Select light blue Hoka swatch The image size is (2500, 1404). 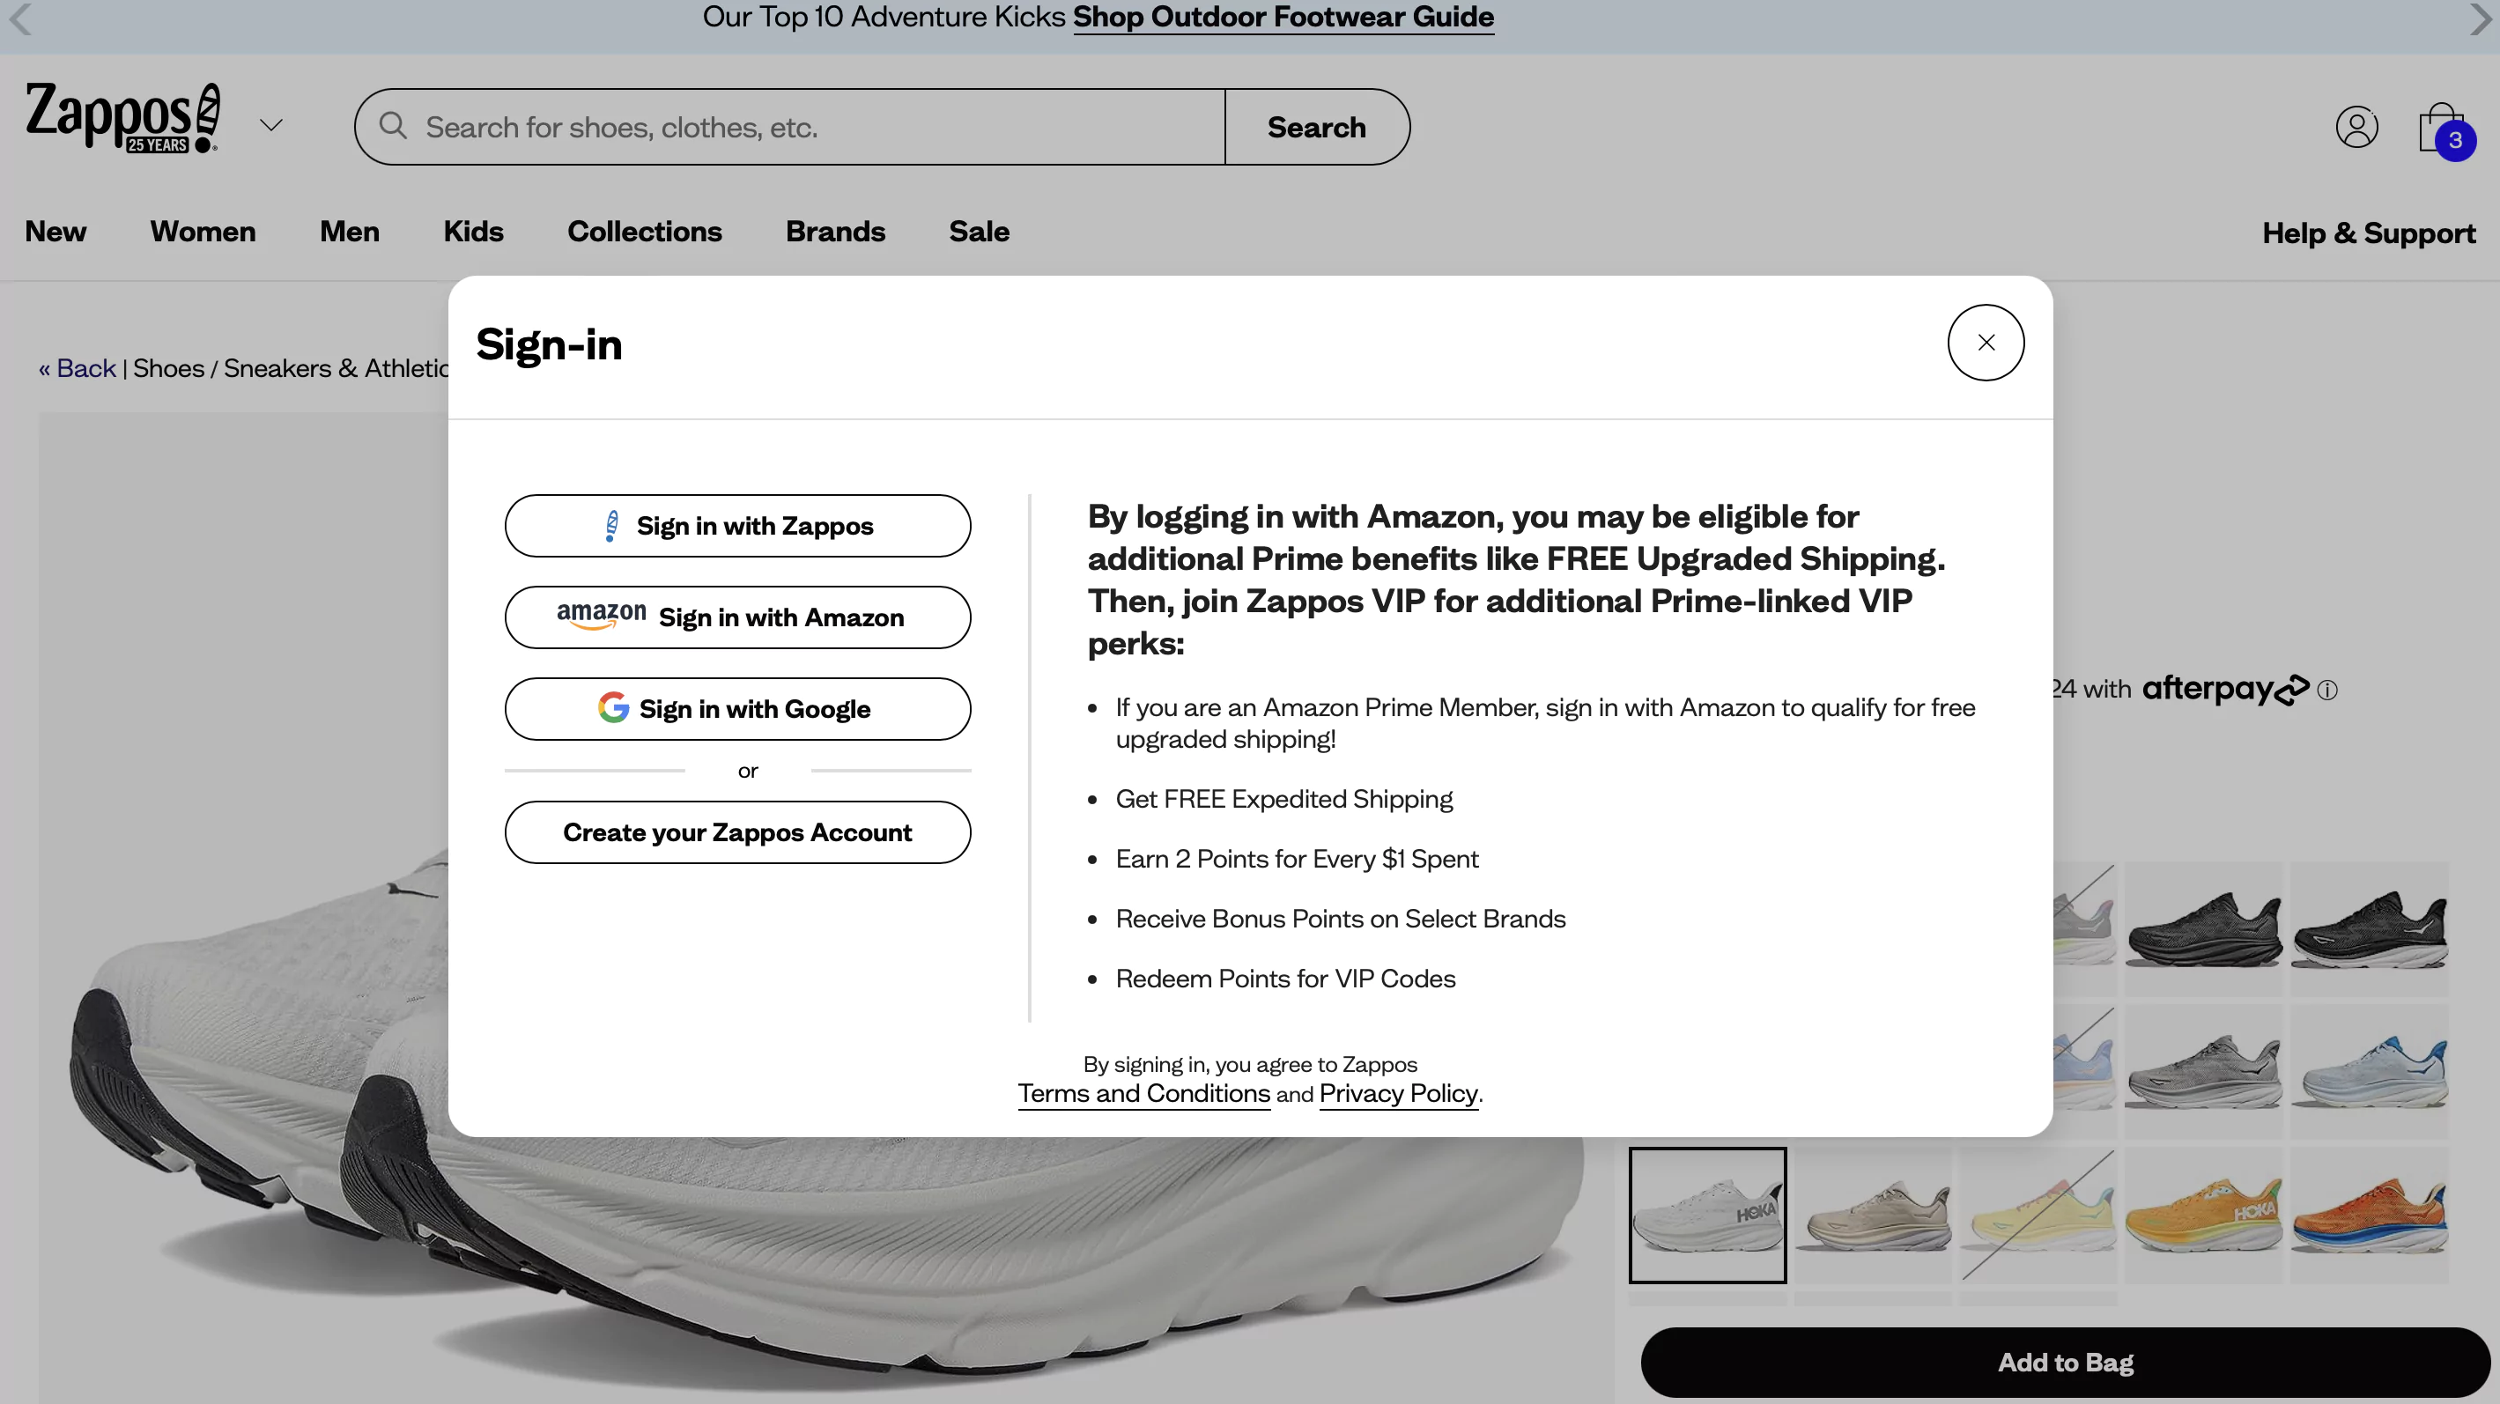pos(2369,1072)
